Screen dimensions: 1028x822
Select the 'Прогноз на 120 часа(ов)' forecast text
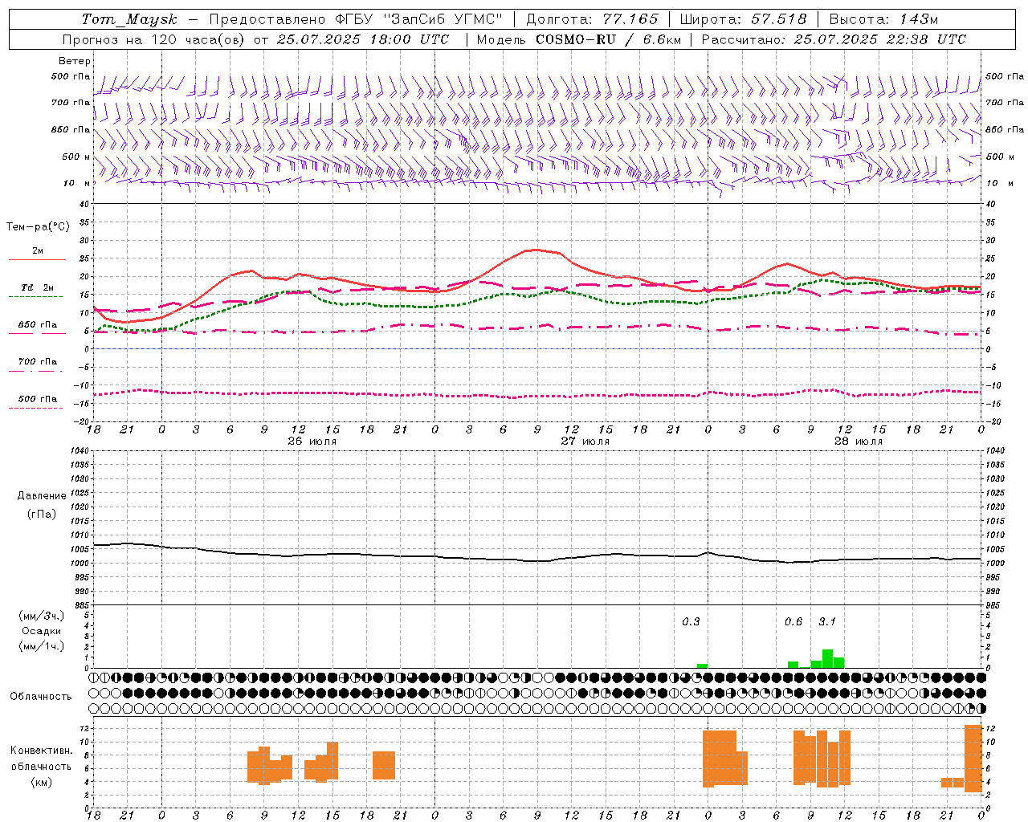pyautogui.click(x=154, y=39)
